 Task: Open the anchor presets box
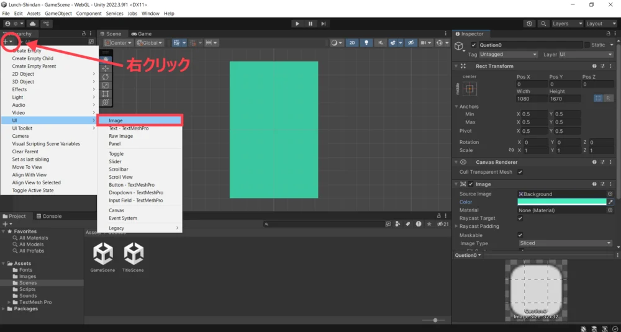(x=469, y=89)
